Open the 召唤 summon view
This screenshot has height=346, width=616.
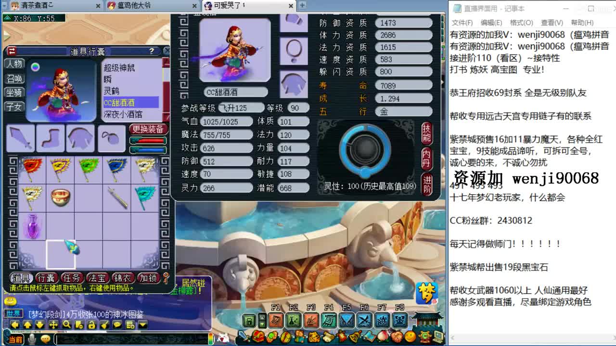(x=14, y=78)
